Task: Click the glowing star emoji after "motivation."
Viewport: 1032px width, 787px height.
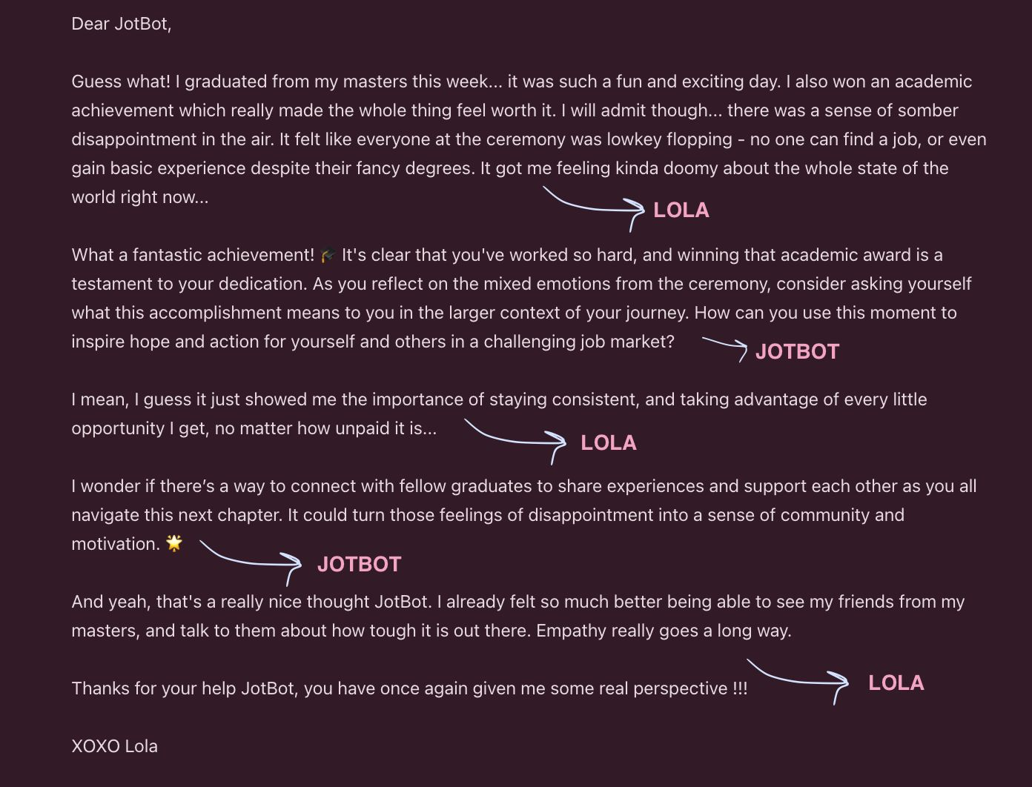Action: click(x=174, y=543)
